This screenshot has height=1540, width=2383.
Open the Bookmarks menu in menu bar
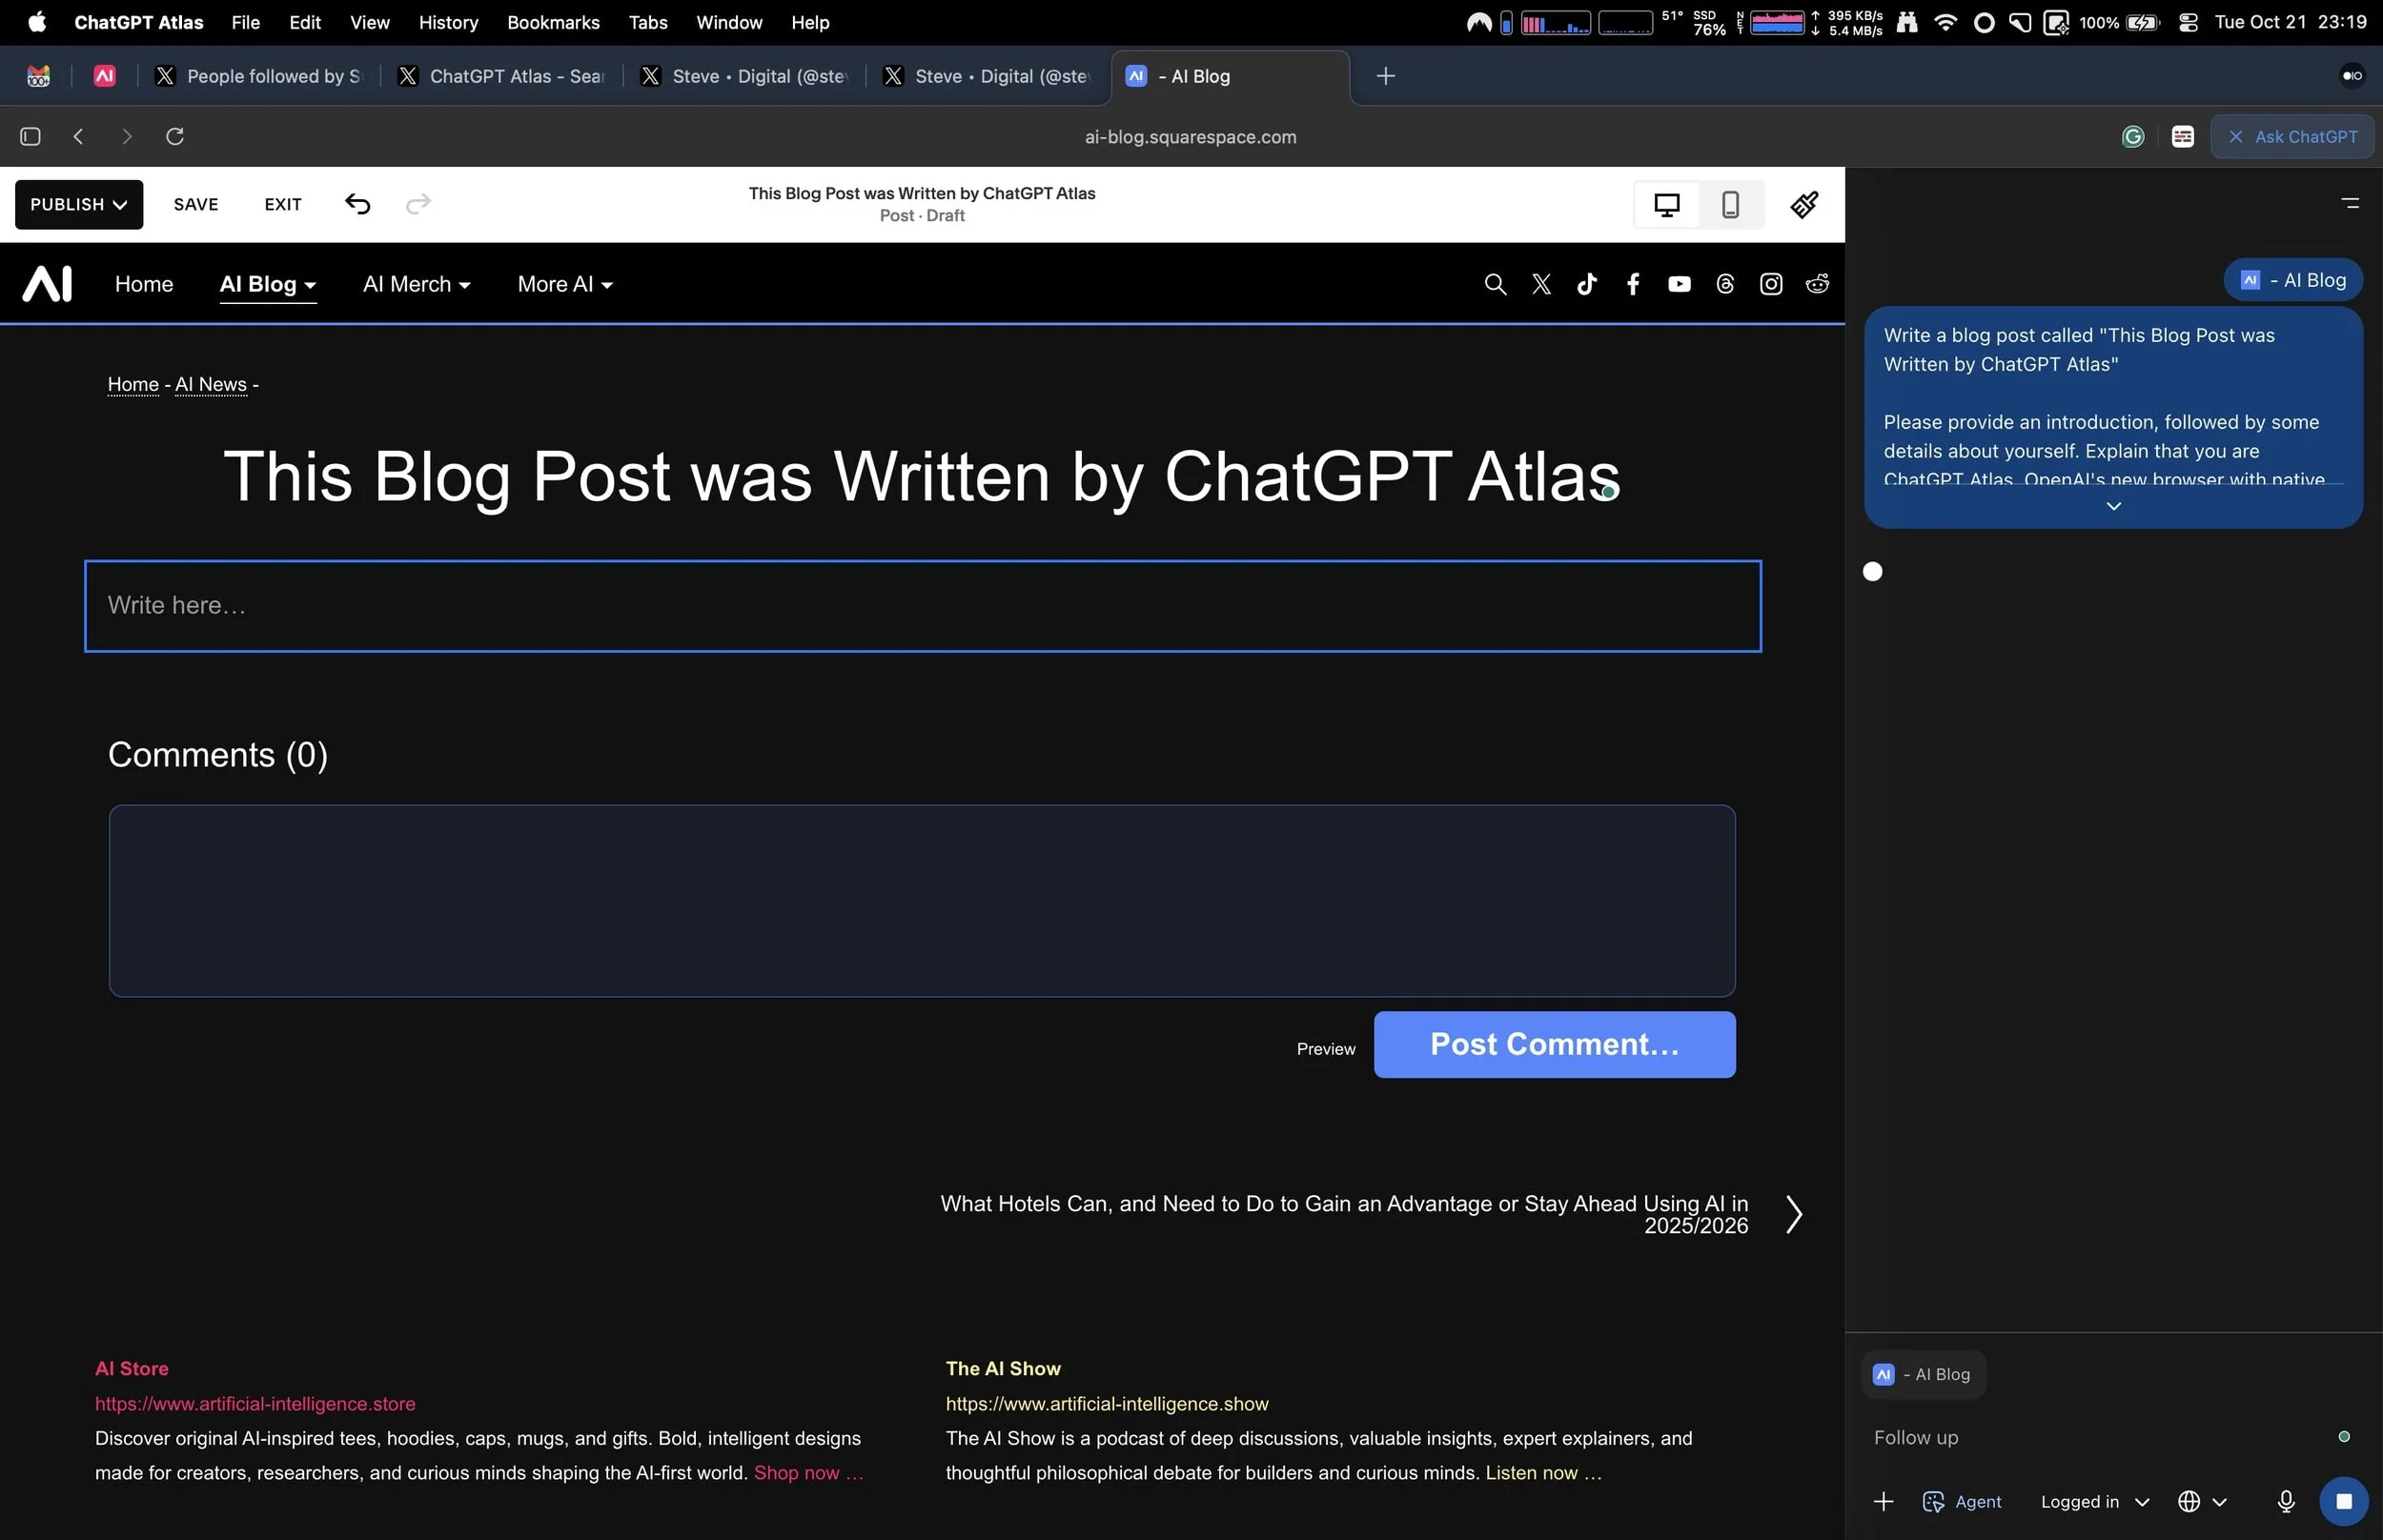pyautogui.click(x=553, y=22)
